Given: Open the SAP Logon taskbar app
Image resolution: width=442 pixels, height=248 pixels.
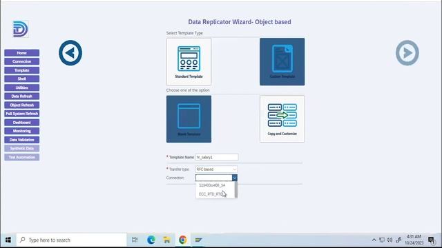Looking at the screenshot, I should pos(198,240).
